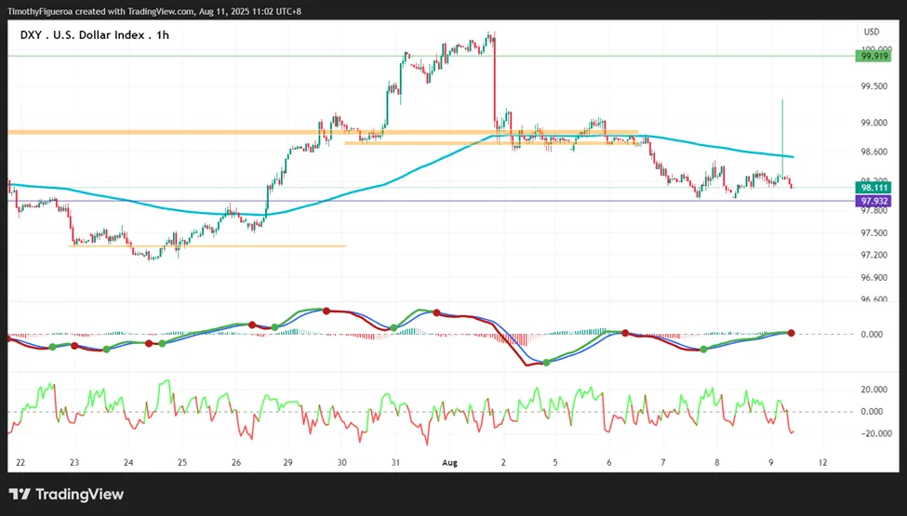Screen dimensions: 907x516
Task: Click the 99.500 price axis label
Action: click(x=874, y=86)
